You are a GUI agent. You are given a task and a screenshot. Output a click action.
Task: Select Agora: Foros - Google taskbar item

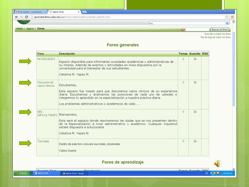(74, 173)
